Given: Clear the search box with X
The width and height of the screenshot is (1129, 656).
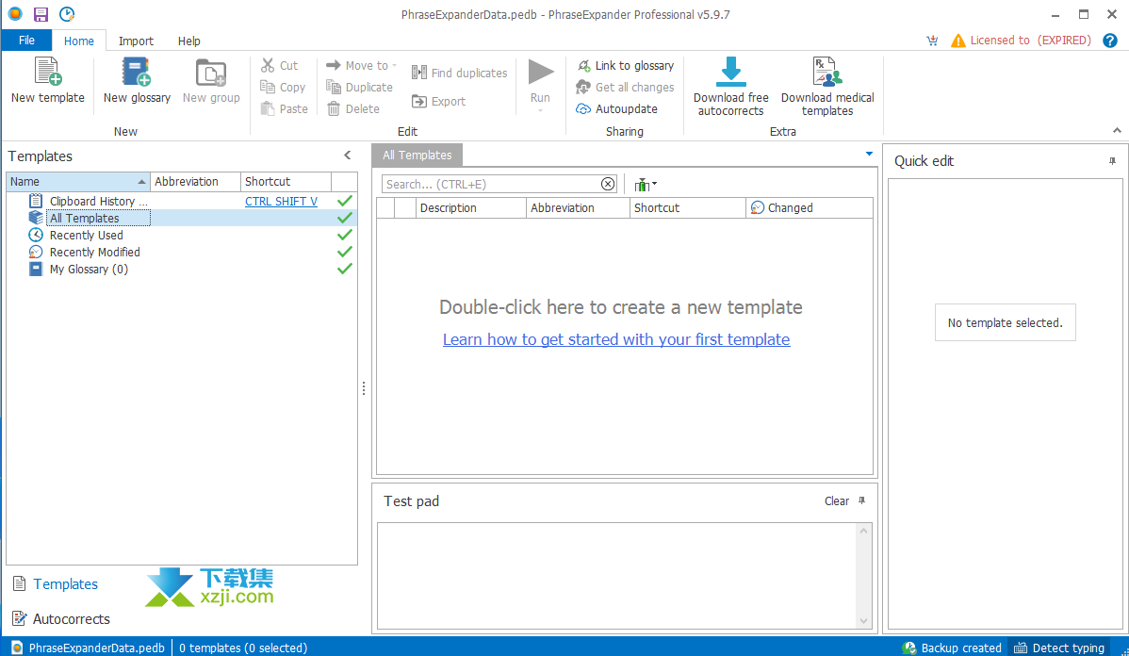Looking at the screenshot, I should (x=608, y=185).
